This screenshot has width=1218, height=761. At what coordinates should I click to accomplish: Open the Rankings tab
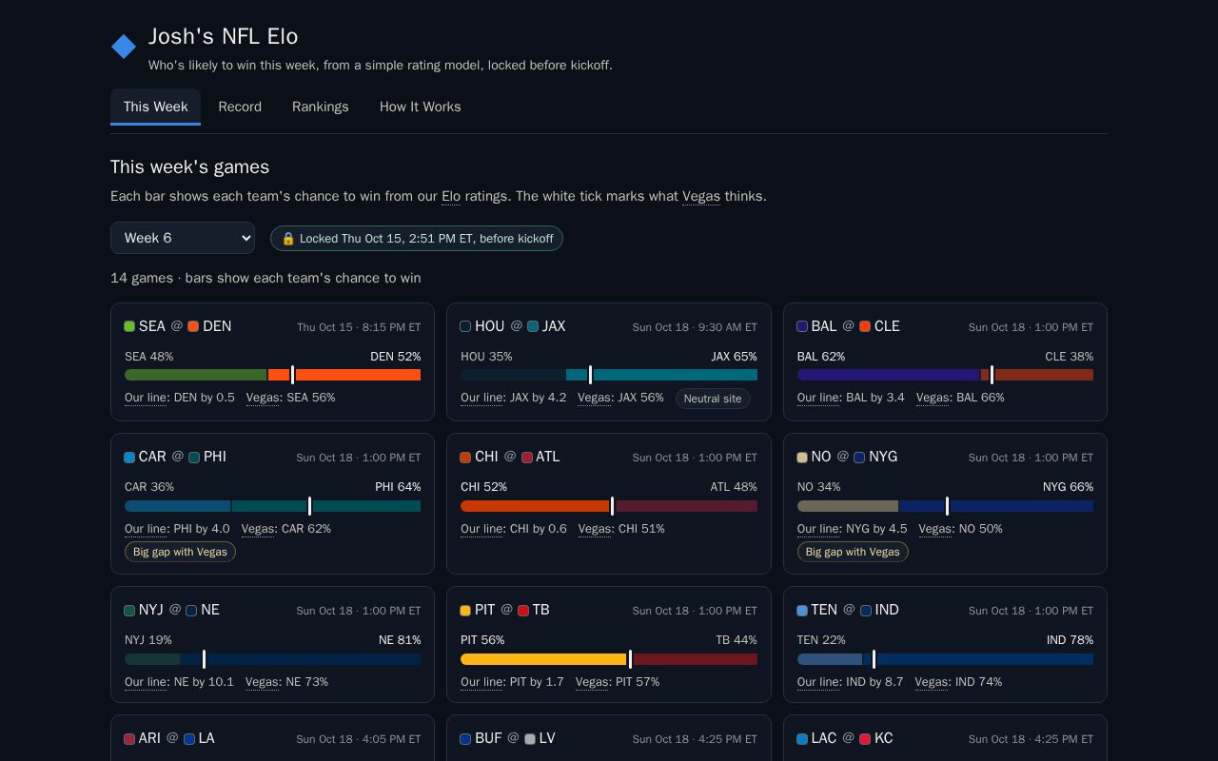pyautogui.click(x=321, y=107)
